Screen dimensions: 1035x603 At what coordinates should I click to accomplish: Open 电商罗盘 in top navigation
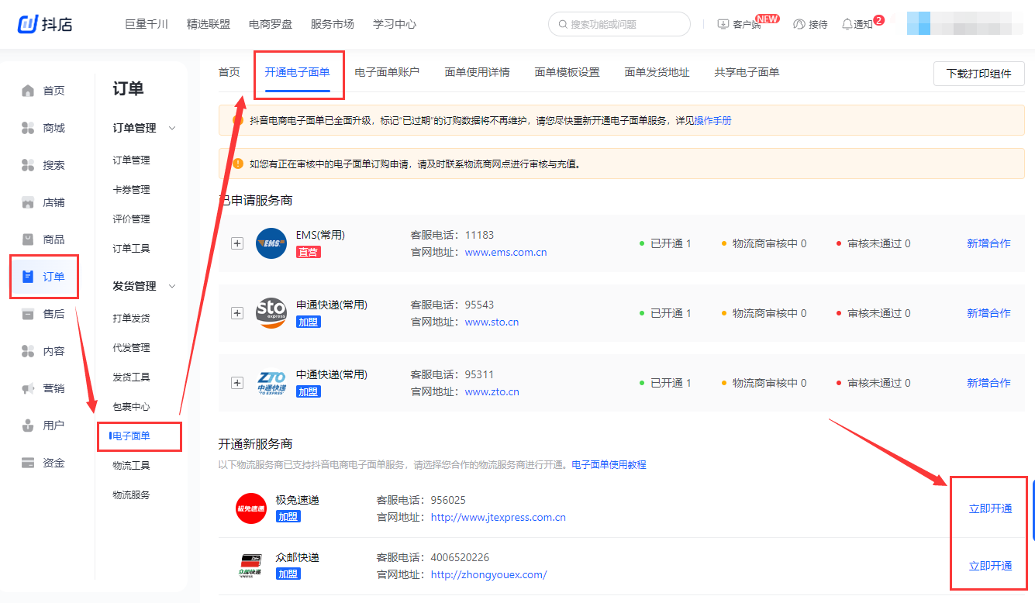(271, 24)
